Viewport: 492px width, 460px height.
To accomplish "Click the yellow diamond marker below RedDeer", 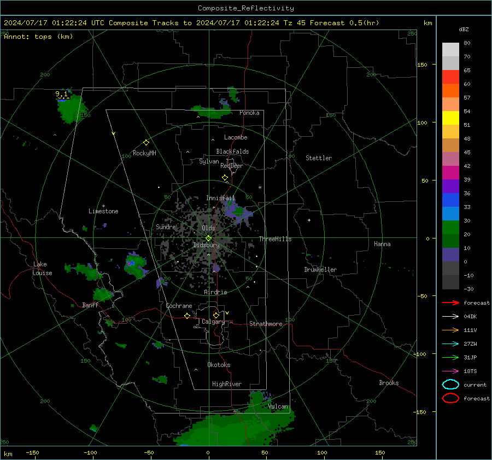I will click(x=225, y=178).
